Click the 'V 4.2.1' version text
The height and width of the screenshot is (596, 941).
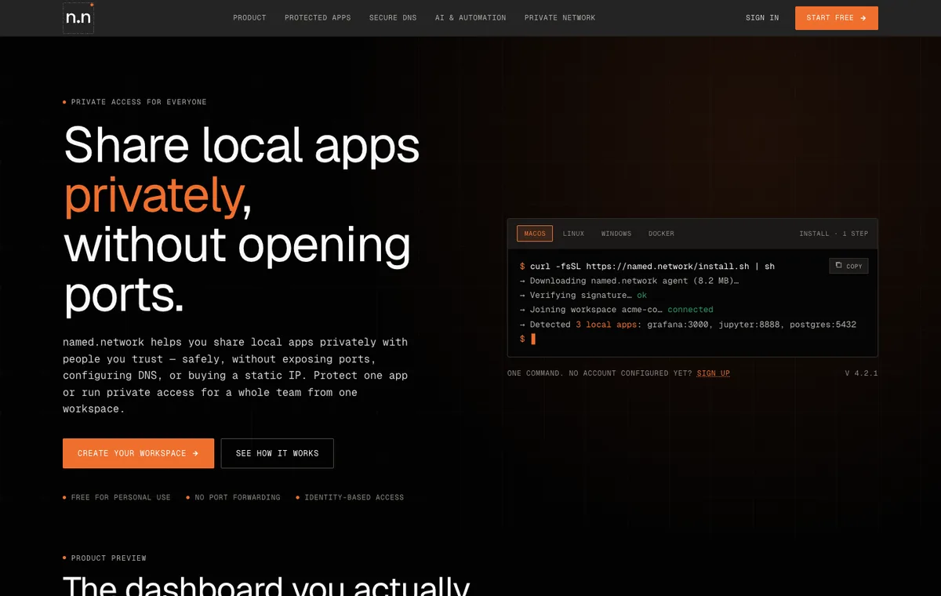coord(861,373)
